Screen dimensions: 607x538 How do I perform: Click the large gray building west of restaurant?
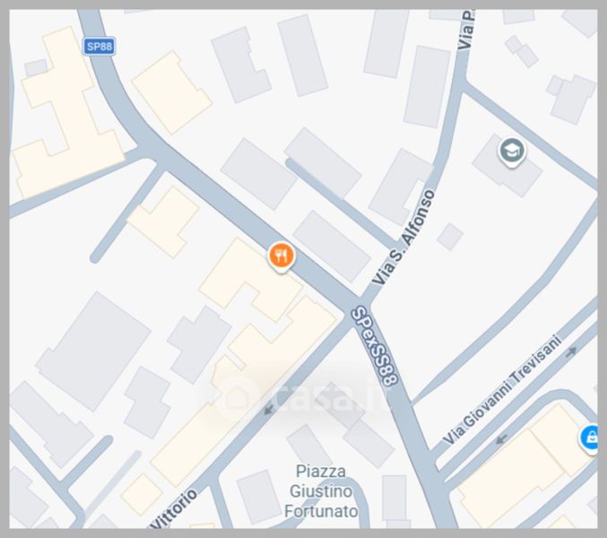pos(93,351)
